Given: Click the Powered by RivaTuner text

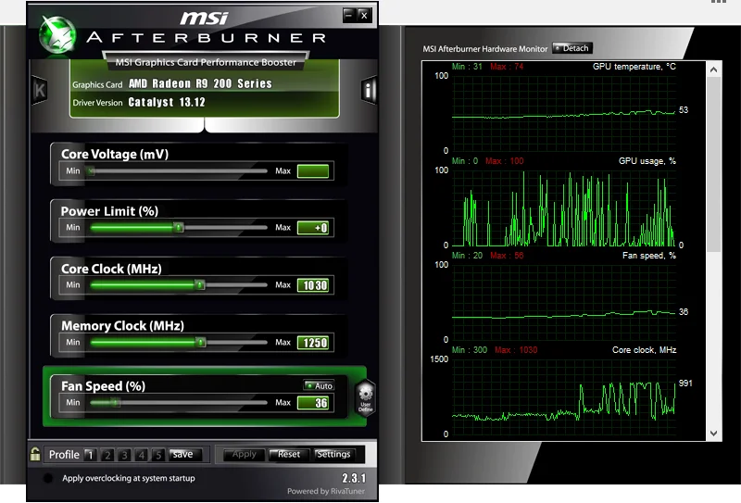Looking at the screenshot, I should pos(326,491).
